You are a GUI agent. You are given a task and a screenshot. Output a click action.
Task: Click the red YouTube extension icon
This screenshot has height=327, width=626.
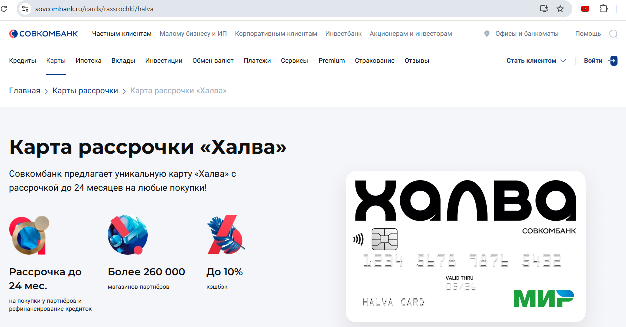pyautogui.click(x=585, y=9)
